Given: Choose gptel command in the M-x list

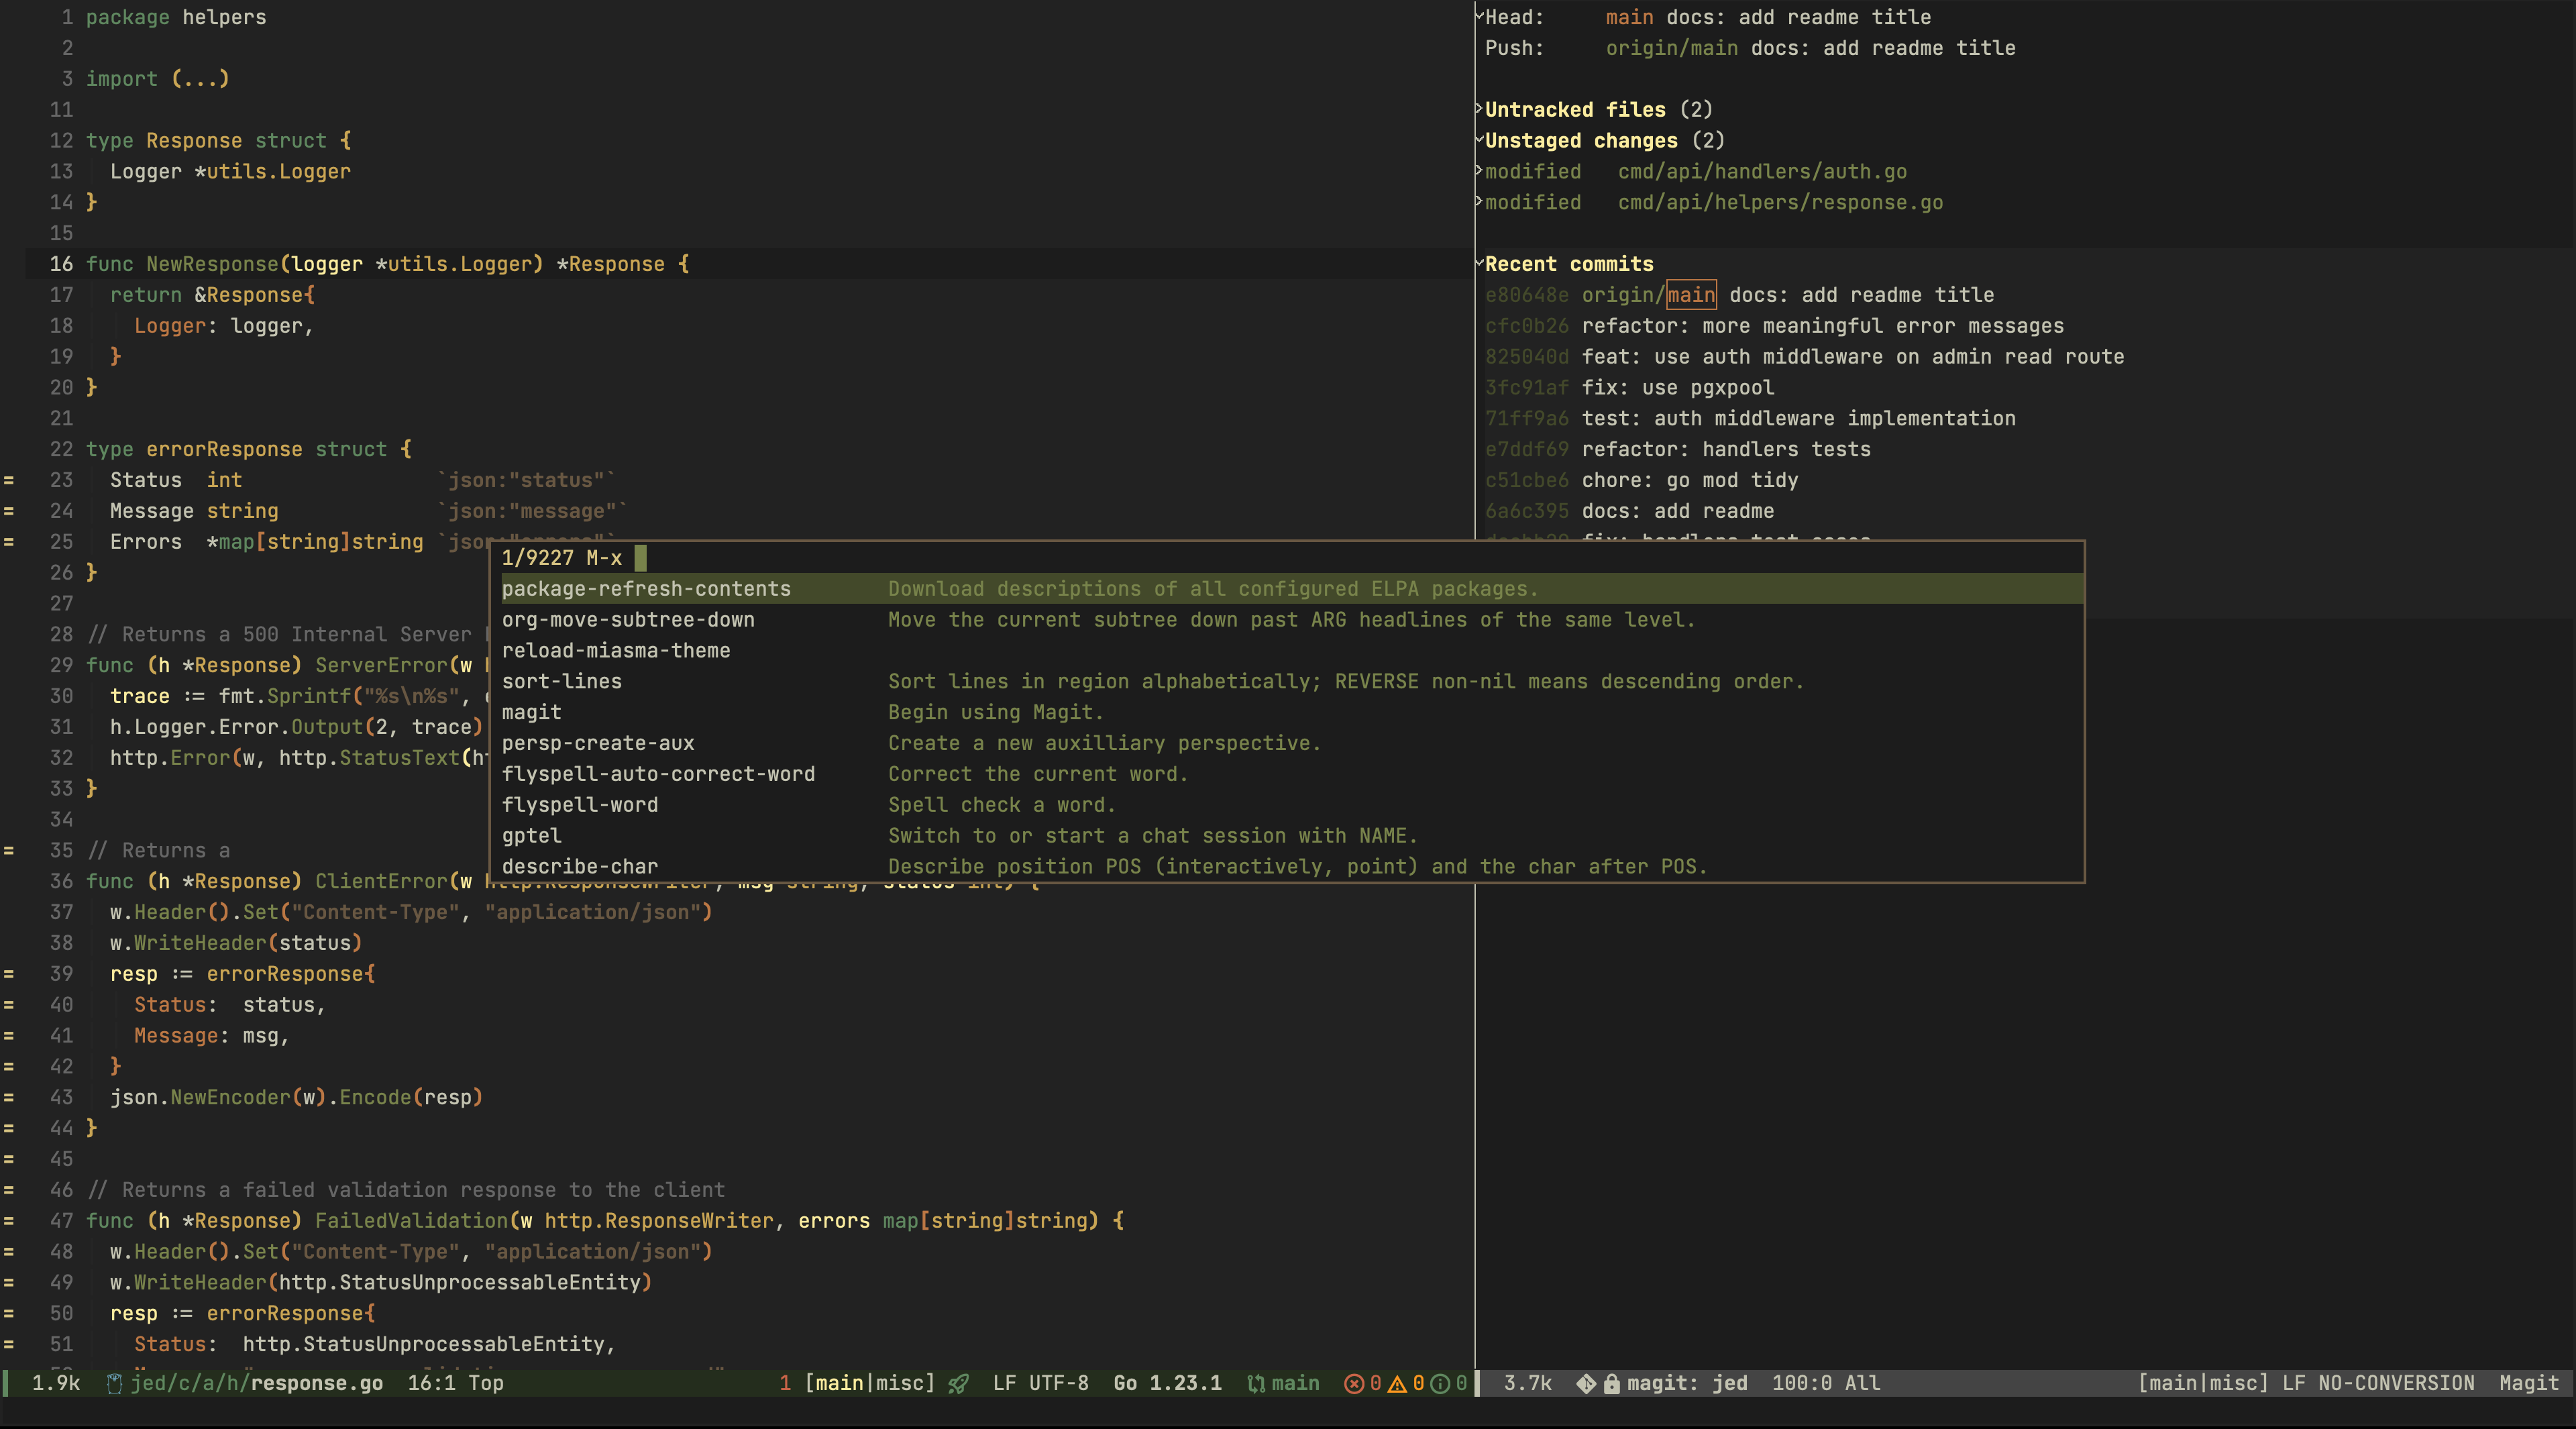Looking at the screenshot, I should point(1292,836).
